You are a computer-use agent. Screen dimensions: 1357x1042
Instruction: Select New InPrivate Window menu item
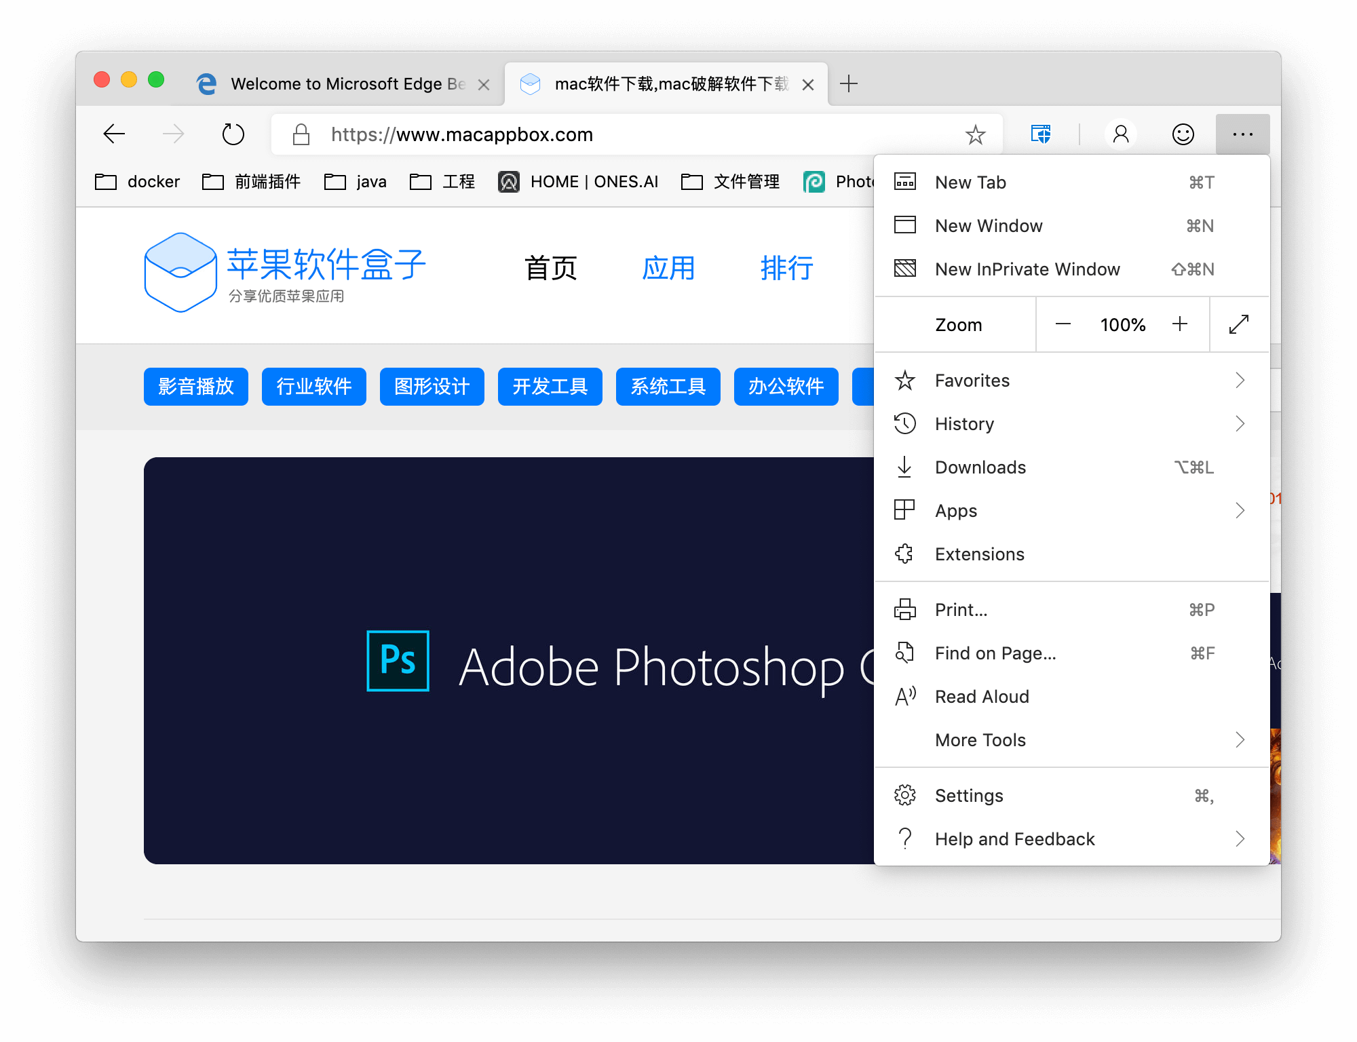[x=1027, y=269]
